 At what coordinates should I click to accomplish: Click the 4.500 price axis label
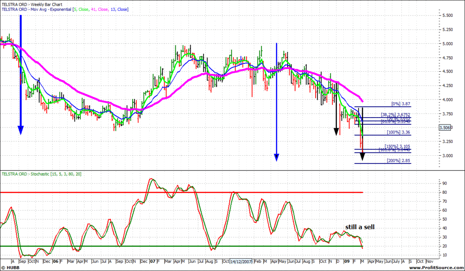[x=447, y=71]
